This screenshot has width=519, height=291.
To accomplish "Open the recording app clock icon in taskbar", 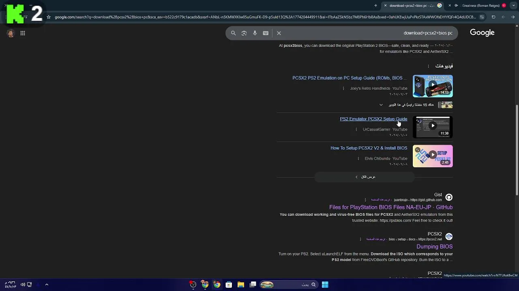I will pyautogui.click(x=193, y=285).
